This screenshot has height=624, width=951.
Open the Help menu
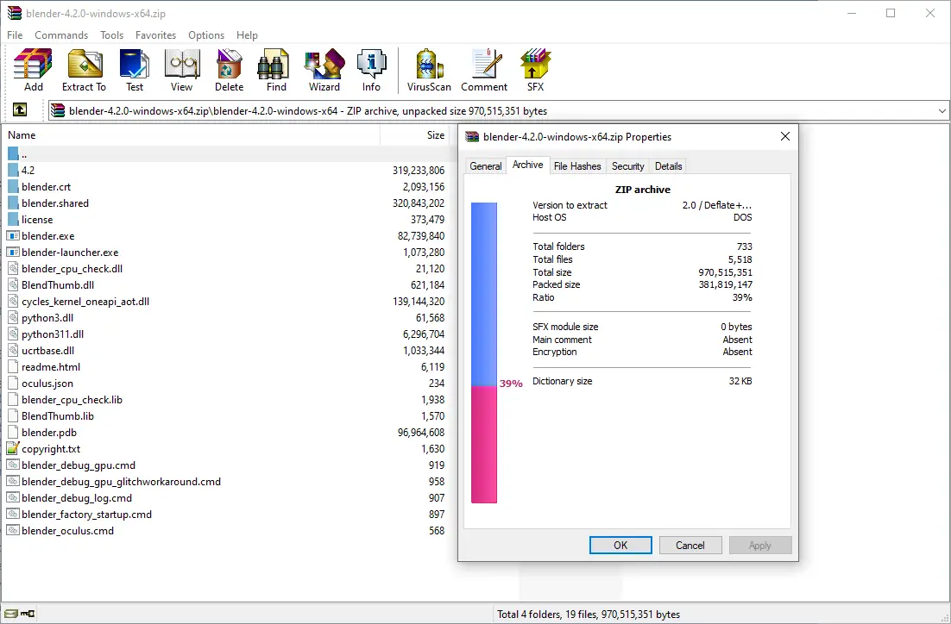pos(247,35)
